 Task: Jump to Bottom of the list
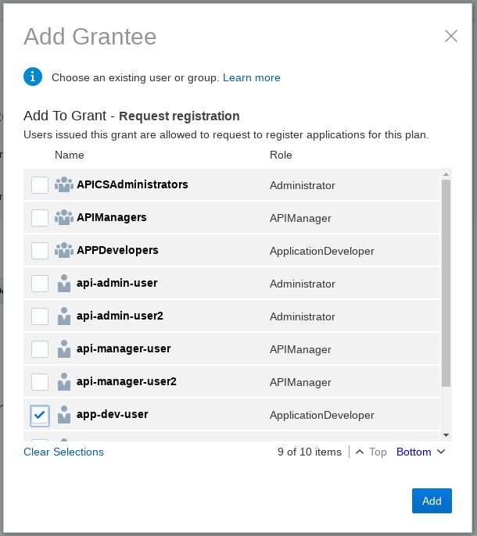[420, 452]
